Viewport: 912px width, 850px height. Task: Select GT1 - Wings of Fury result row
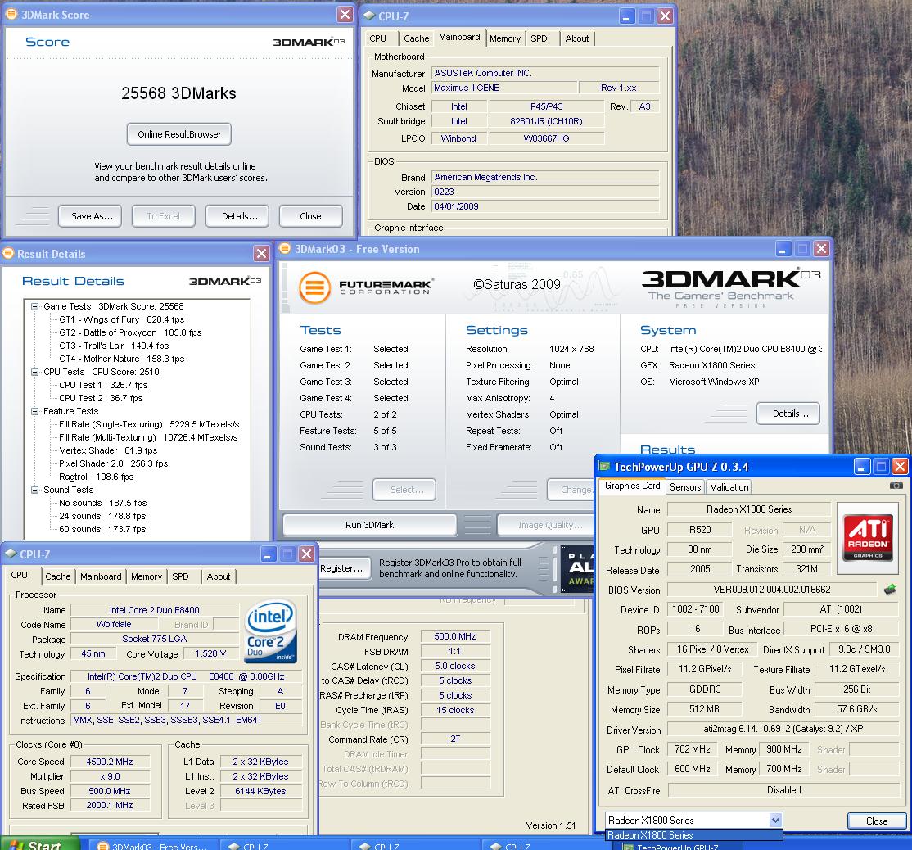[121, 319]
